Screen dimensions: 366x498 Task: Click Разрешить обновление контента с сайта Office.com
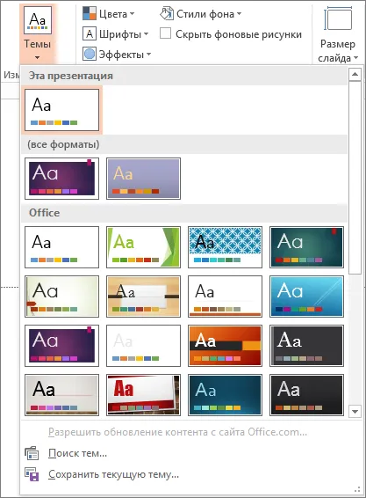(177, 432)
